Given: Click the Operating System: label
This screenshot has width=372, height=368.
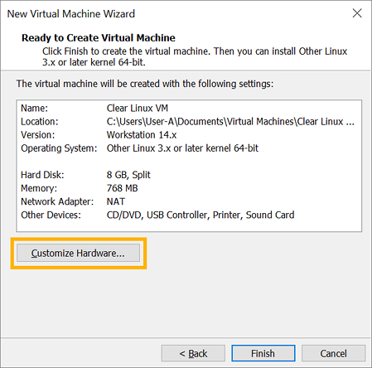Looking at the screenshot, I should point(59,148).
